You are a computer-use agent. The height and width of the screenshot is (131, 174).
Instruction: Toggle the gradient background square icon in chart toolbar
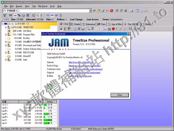pyautogui.click(x=105, y=29)
